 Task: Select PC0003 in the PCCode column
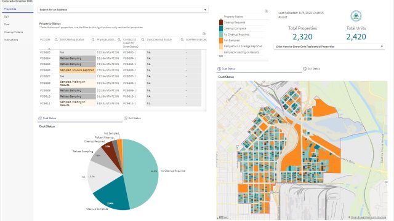pyautogui.click(x=45, y=52)
